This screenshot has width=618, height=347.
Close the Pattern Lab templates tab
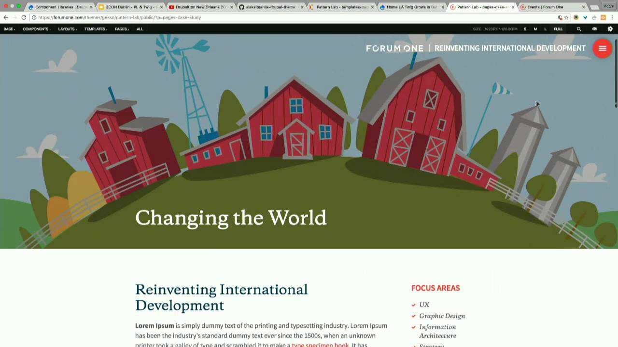pos(372,7)
